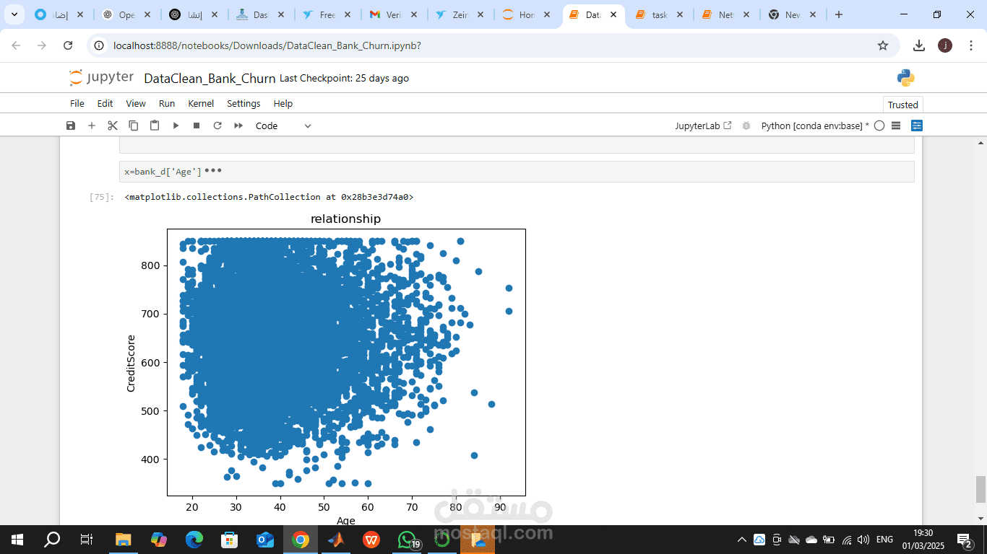
Task: Open the Chrome three-dot menu
Action: (x=971, y=45)
